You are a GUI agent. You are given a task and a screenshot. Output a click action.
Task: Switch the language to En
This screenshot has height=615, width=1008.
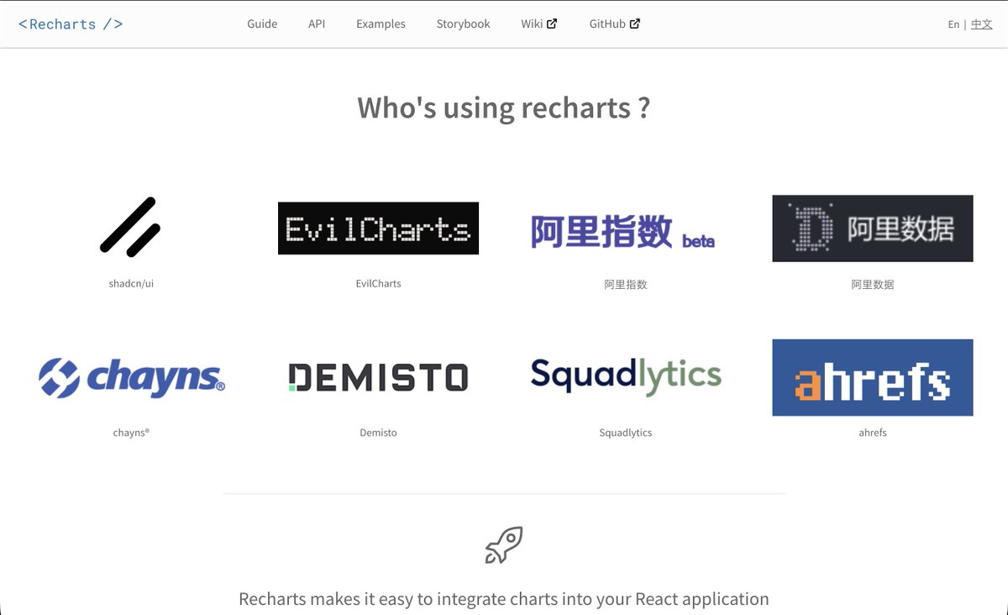[x=953, y=24]
